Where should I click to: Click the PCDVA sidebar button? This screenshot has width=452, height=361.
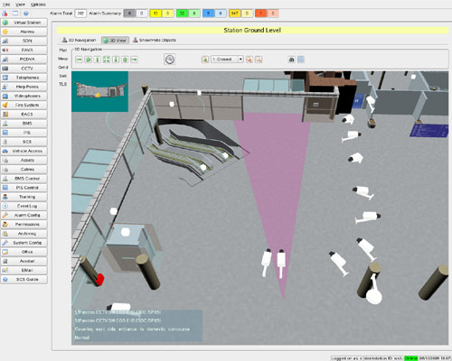click(x=24, y=60)
